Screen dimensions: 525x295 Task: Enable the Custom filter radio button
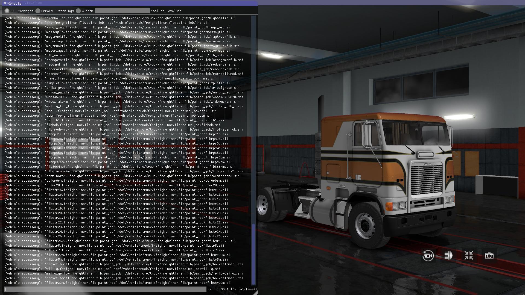coord(78,11)
